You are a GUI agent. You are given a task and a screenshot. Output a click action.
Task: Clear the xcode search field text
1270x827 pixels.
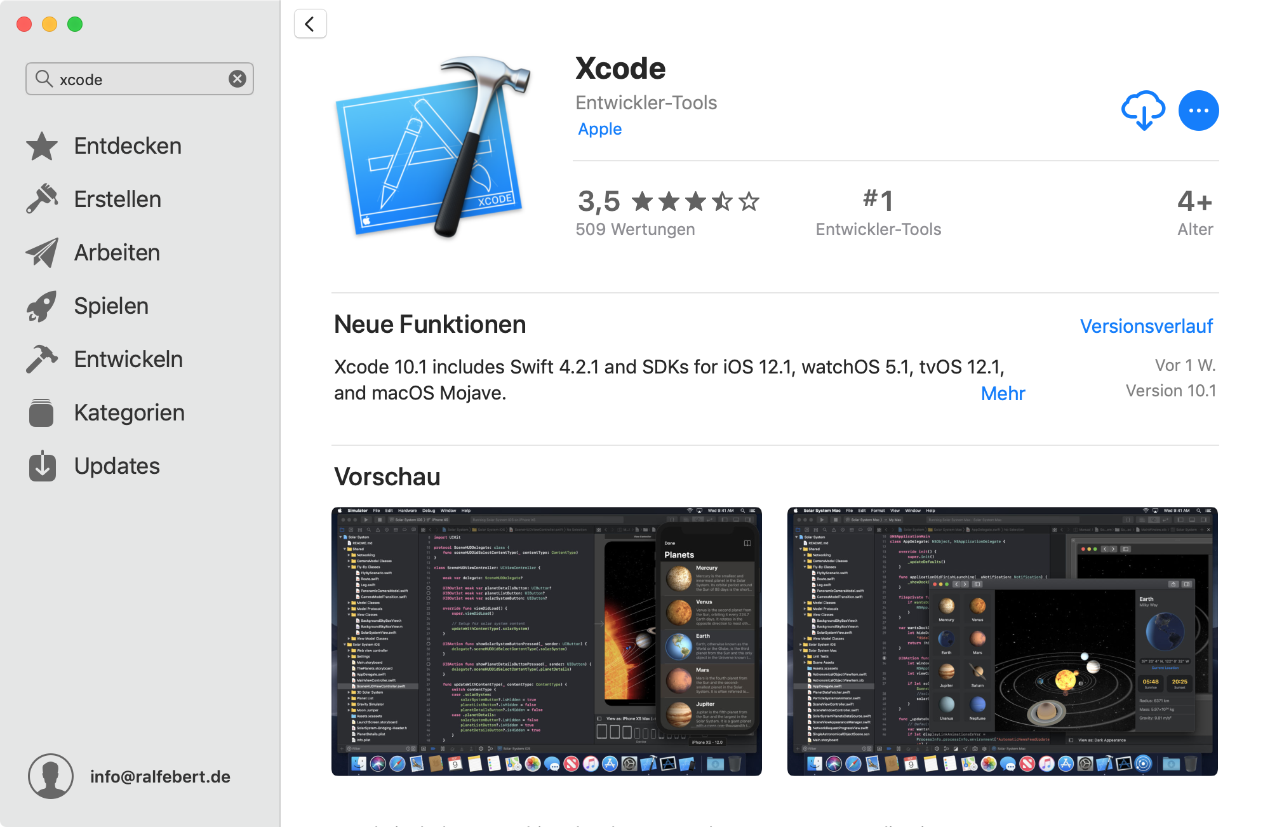tap(237, 79)
